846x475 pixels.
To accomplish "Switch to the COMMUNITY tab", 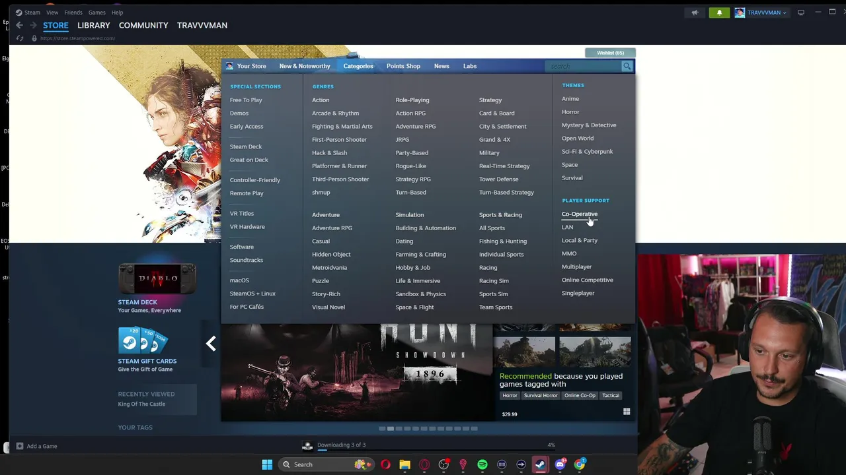I will [x=143, y=25].
